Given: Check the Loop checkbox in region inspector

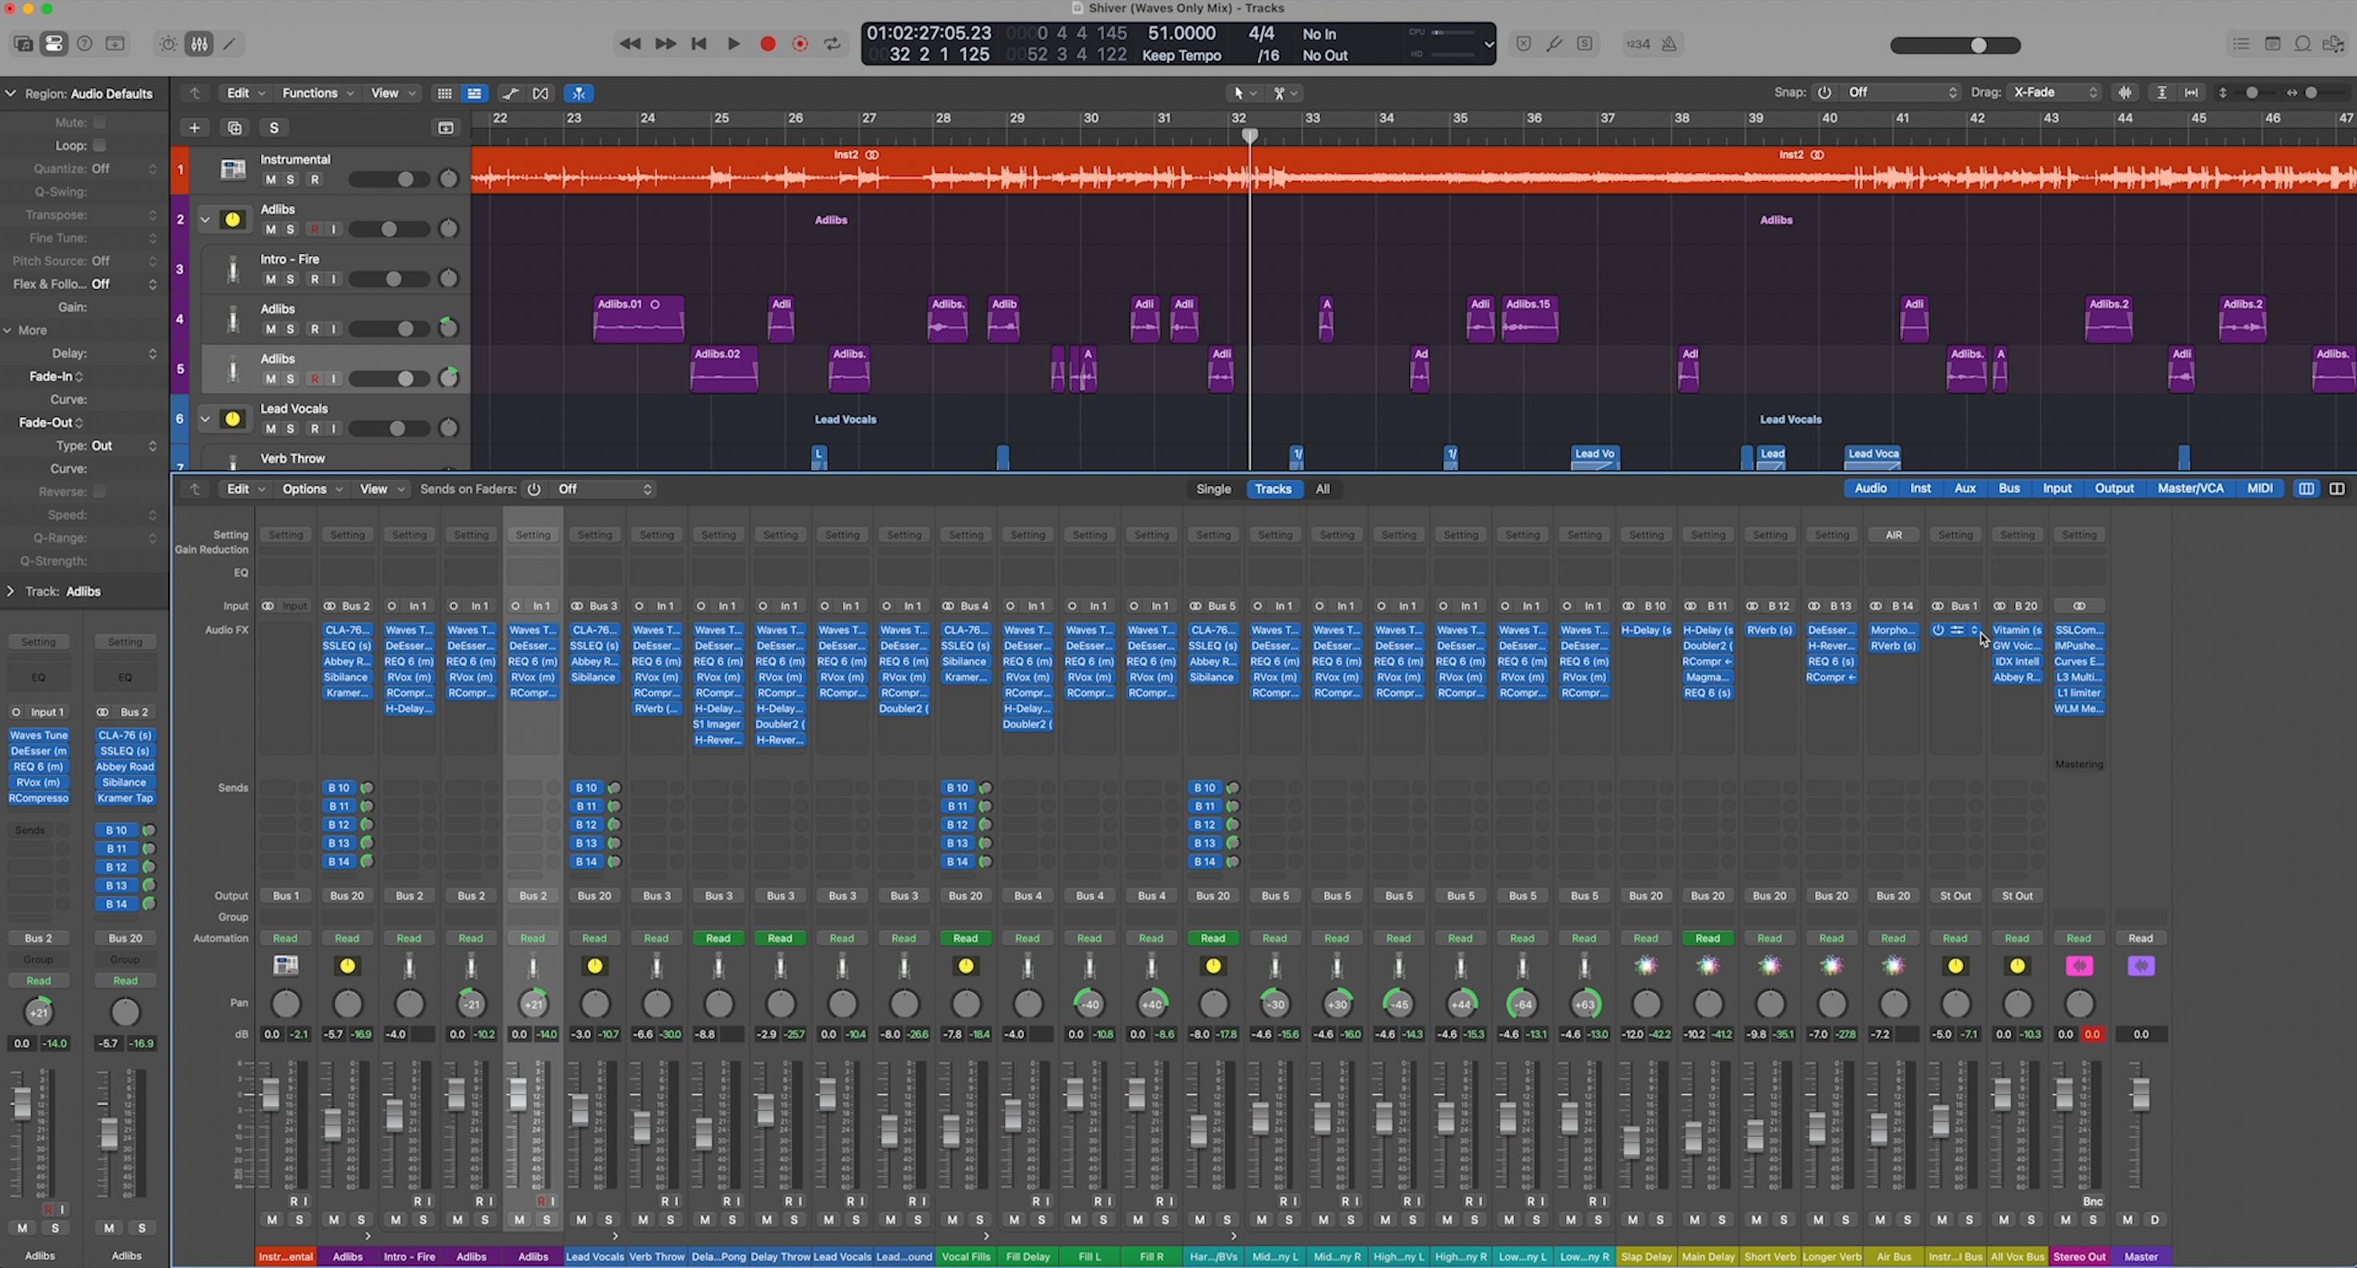Looking at the screenshot, I should (x=100, y=146).
